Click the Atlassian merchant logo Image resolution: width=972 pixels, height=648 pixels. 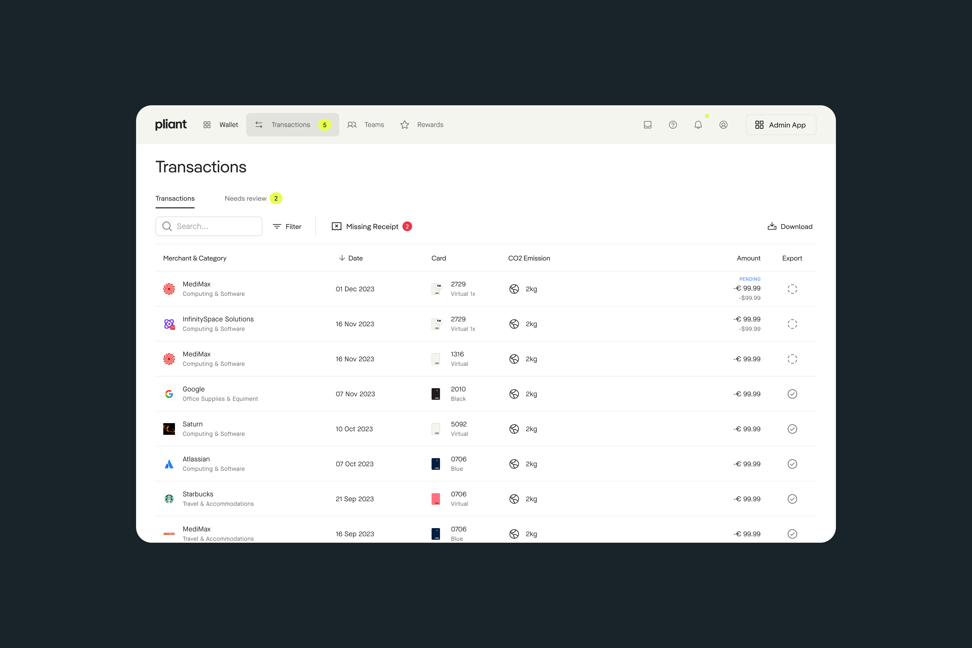[x=169, y=464]
